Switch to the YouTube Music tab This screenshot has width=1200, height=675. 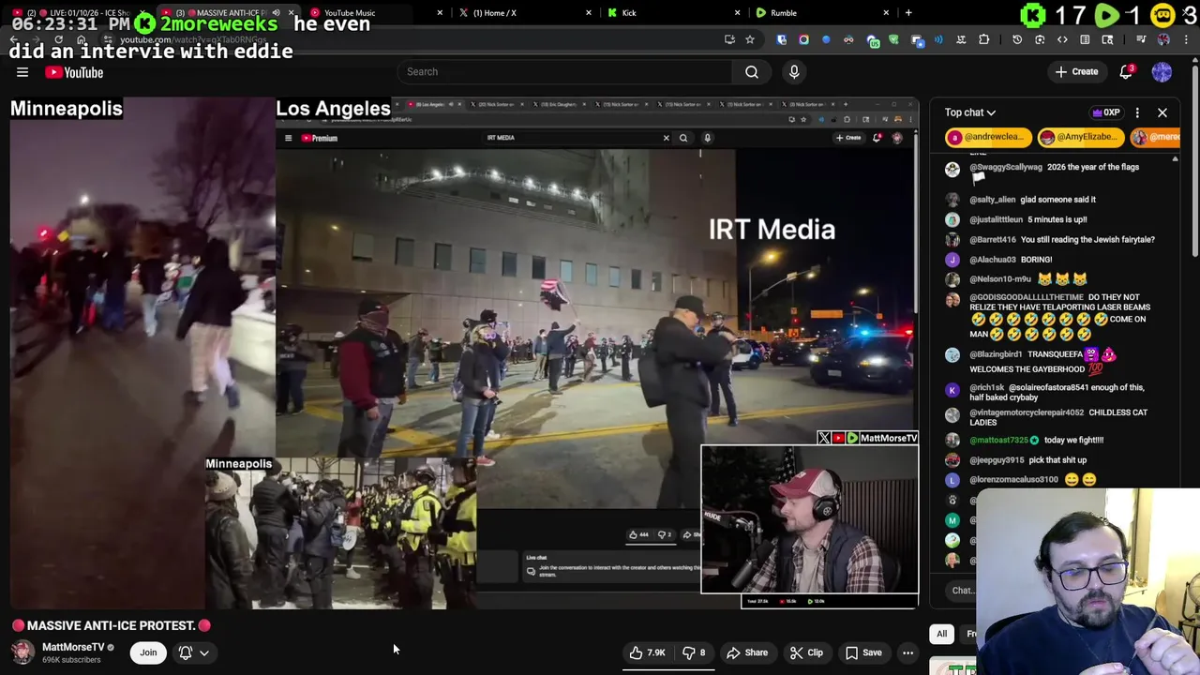[350, 13]
